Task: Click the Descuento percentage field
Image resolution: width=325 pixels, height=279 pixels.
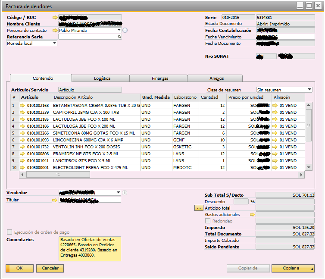Action: (241, 201)
